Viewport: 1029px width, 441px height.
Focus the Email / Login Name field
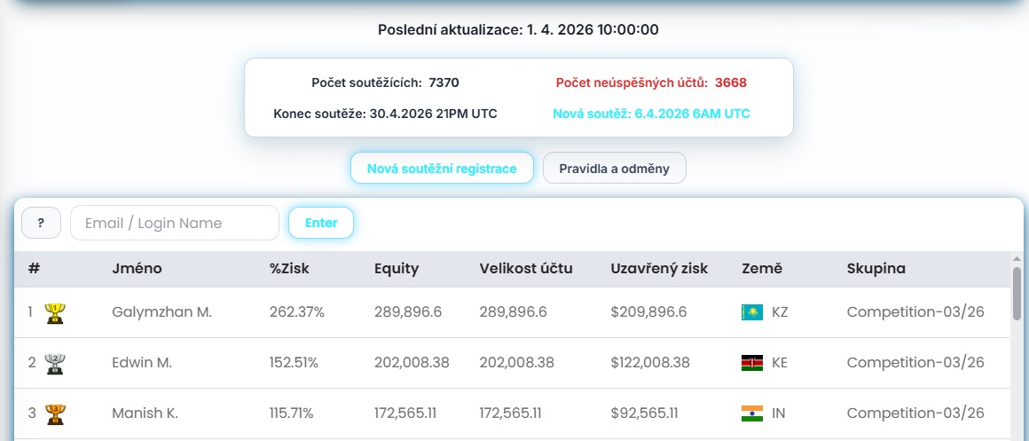[174, 223]
